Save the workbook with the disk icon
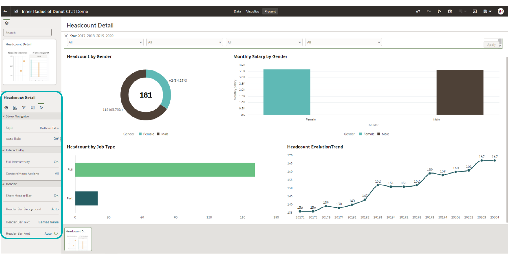This screenshot has width=510, height=261. [485, 11]
